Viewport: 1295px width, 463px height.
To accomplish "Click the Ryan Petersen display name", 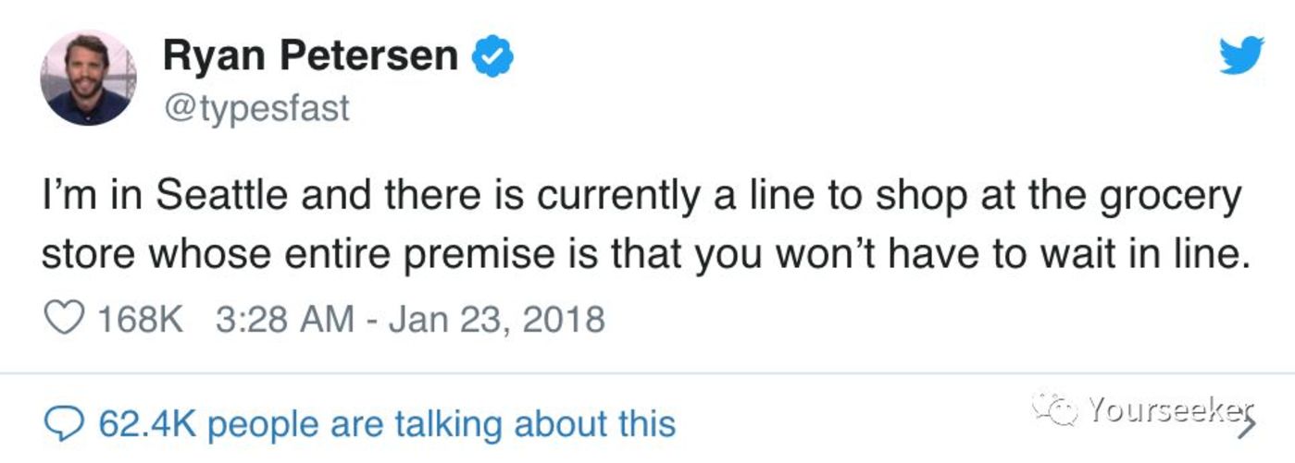I will click(x=310, y=57).
